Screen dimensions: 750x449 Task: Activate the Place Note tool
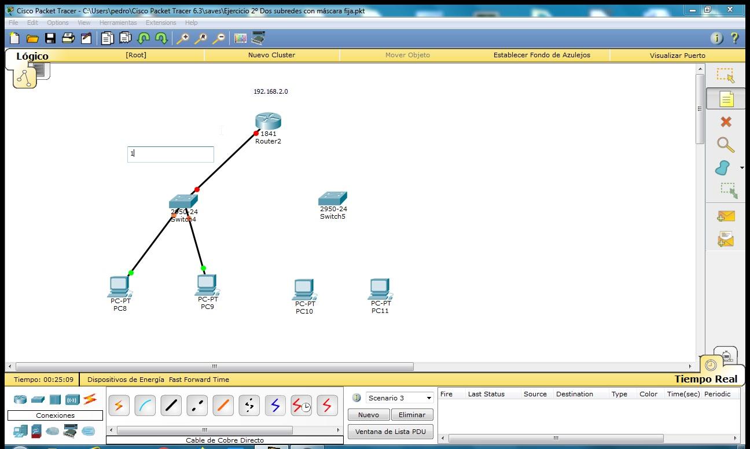click(726, 99)
